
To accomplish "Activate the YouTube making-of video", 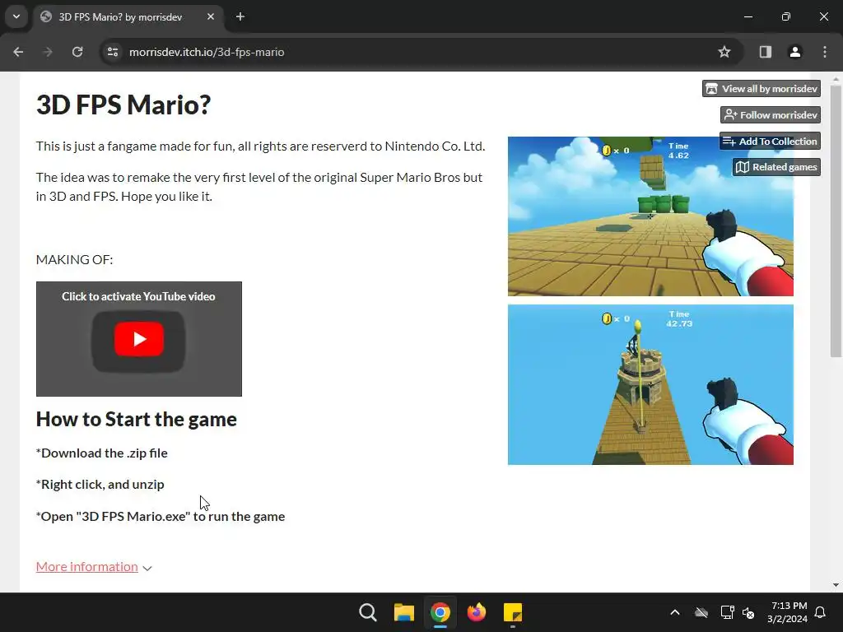I will [x=138, y=339].
